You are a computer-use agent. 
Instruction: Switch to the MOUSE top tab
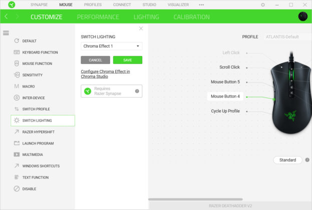point(66,5)
